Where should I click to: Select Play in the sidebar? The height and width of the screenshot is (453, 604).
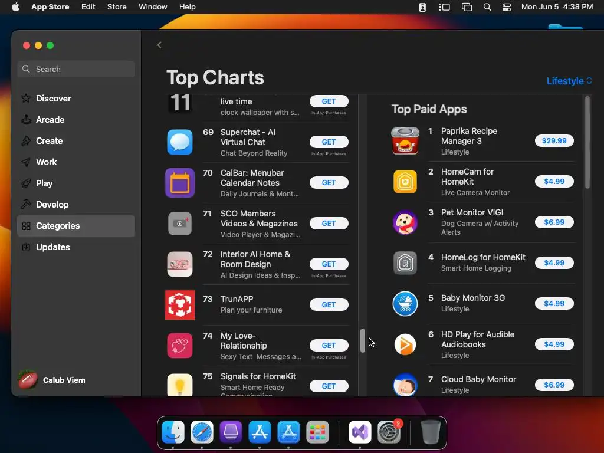[x=76, y=183]
